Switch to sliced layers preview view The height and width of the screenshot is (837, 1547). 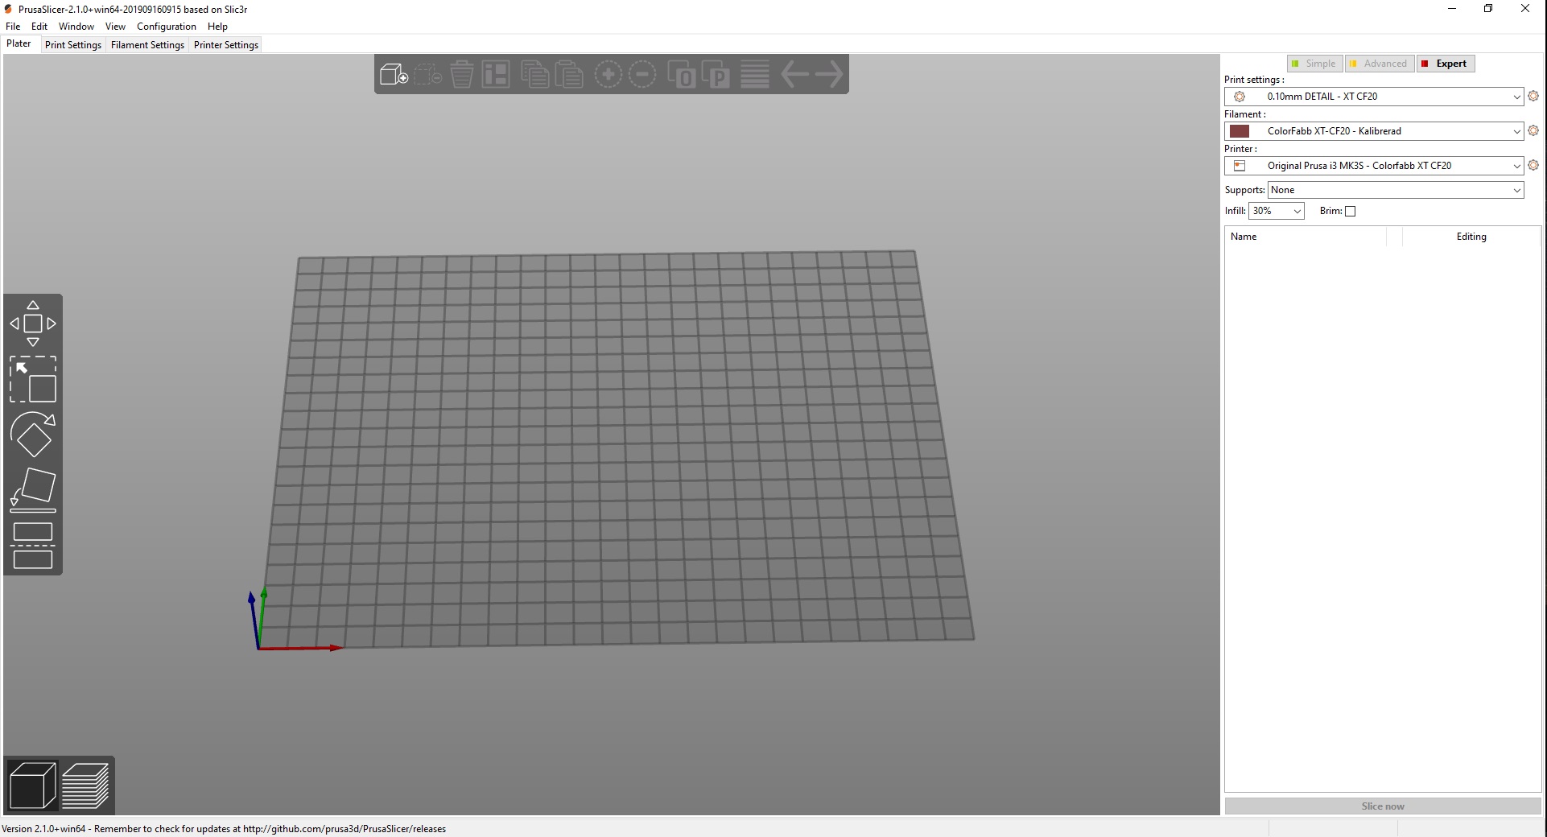(85, 785)
